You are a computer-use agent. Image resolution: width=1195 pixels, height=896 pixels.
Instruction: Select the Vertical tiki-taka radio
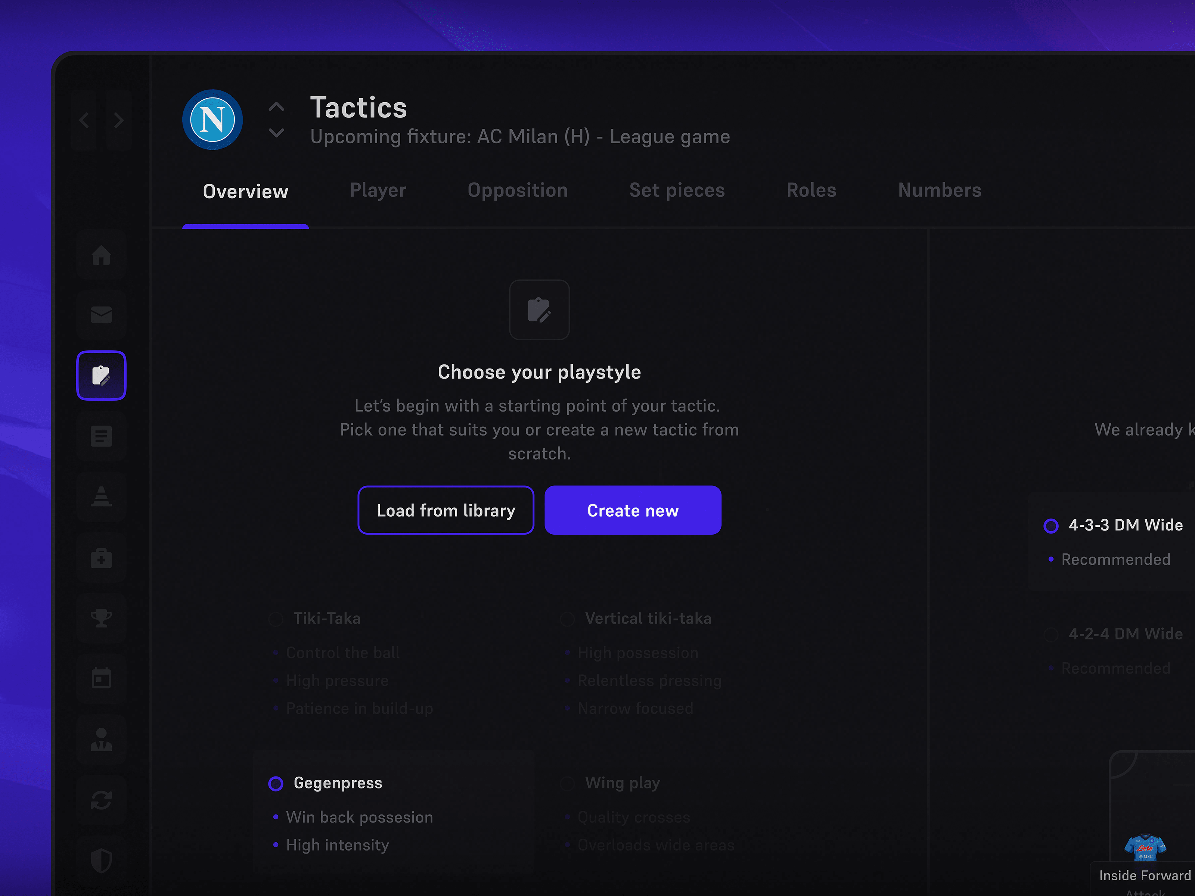[567, 619]
